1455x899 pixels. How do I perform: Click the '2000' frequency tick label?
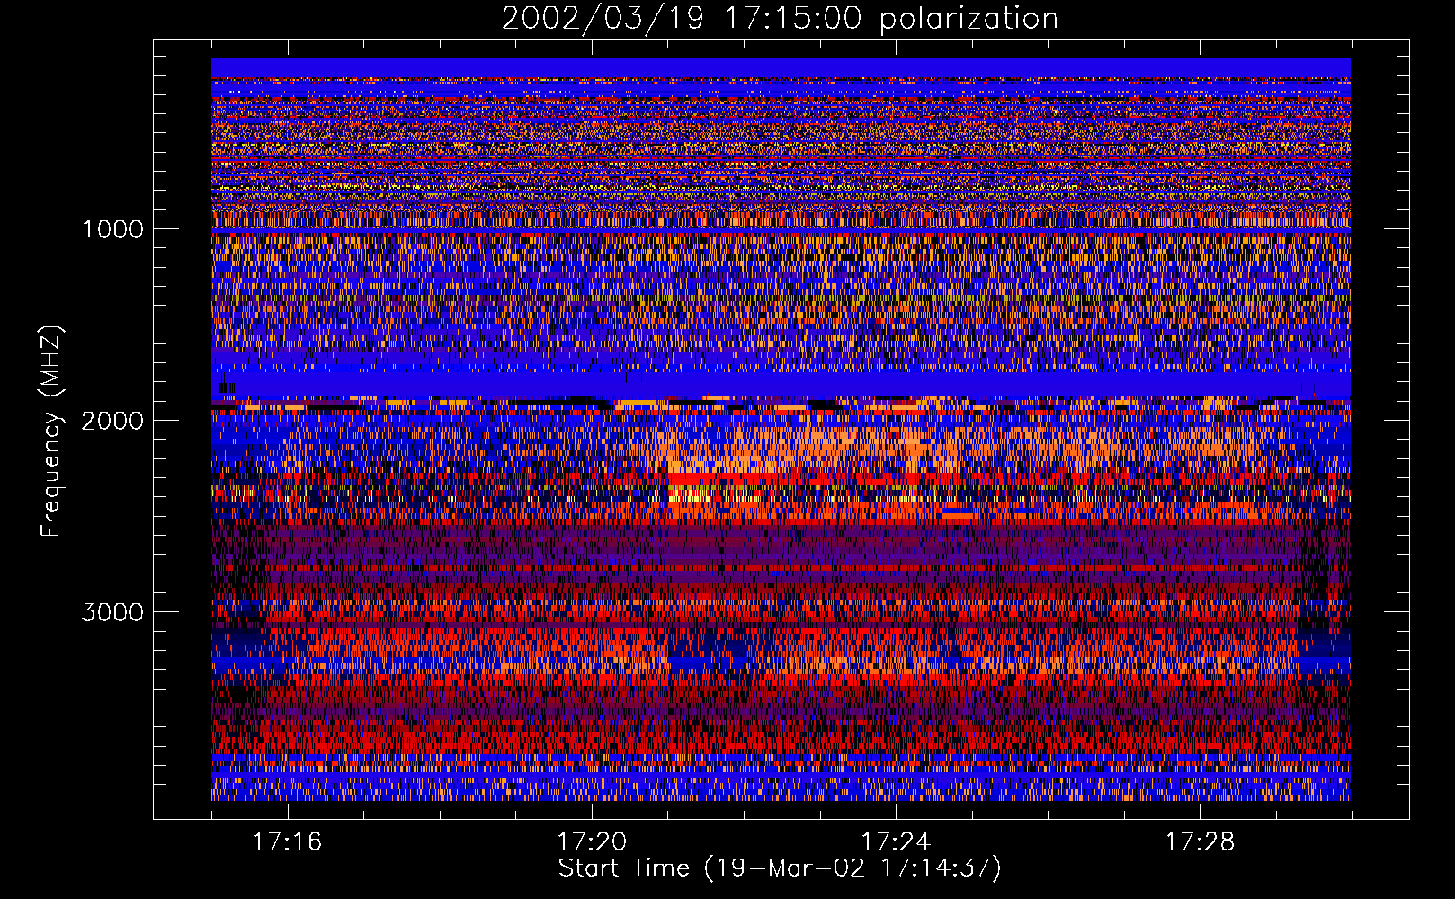[x=112, y=421]
